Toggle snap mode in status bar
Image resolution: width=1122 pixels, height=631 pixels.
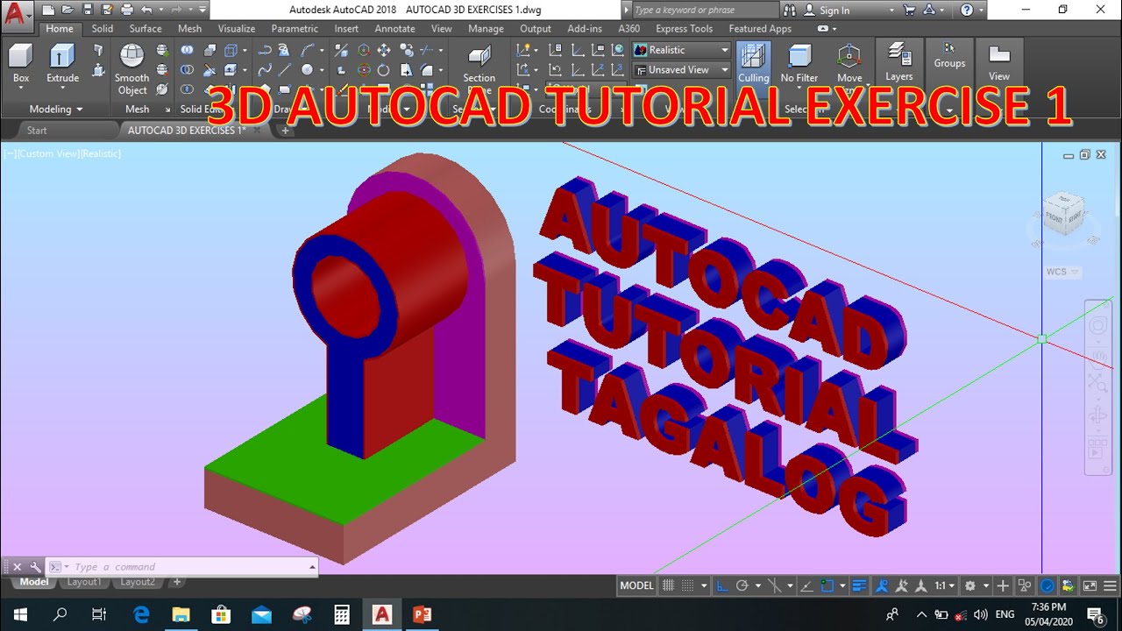tap(687, 585)
